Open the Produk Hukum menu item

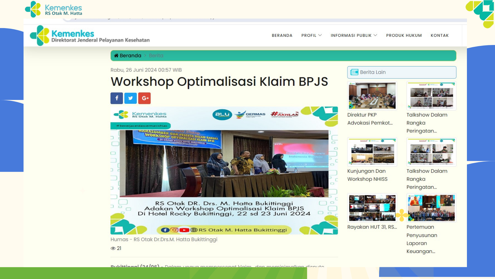click(404, 35)
